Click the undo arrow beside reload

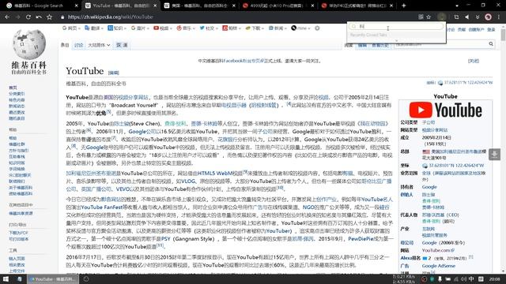coord(39,17)
